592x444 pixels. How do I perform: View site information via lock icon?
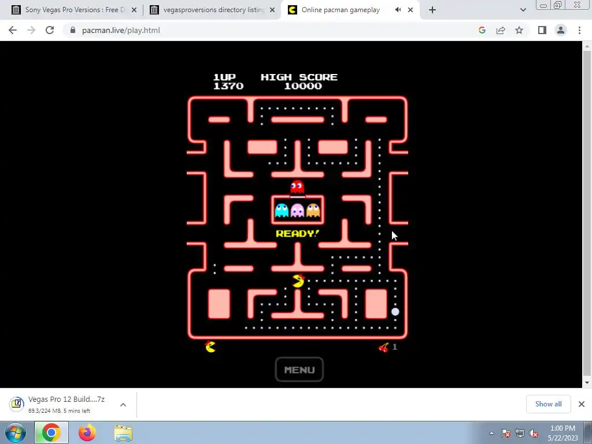point(73,30)
